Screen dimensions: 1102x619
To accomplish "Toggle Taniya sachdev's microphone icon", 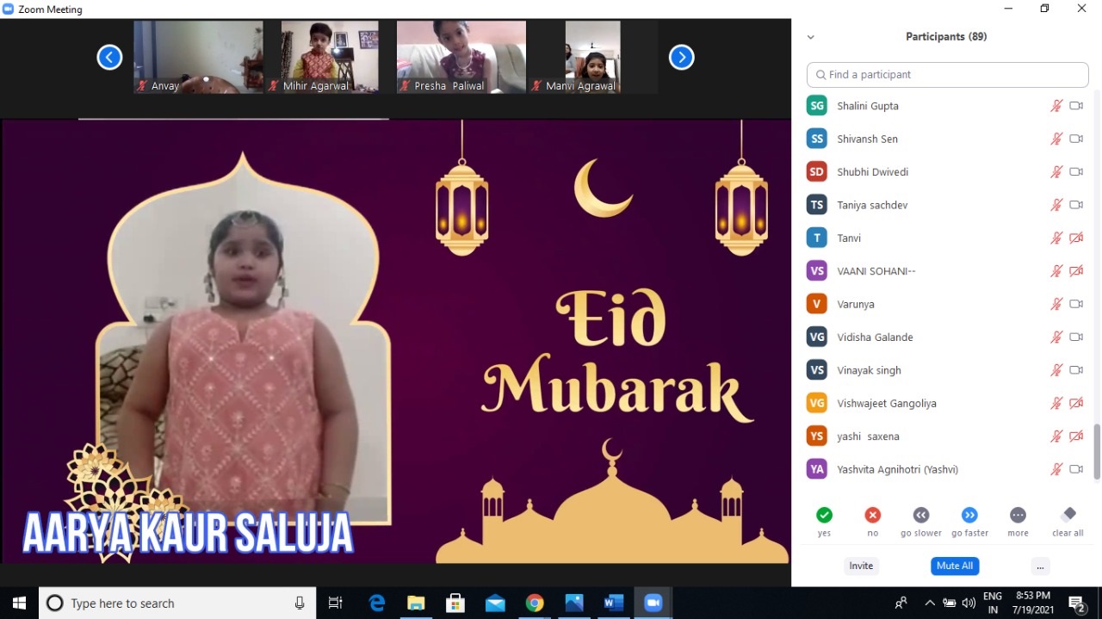I will pos(1056,205).
